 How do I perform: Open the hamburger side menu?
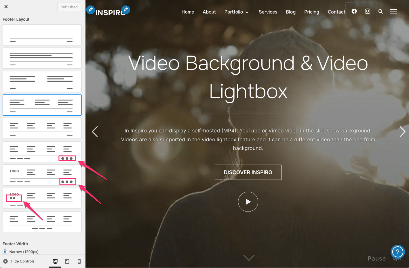pyautogui.click(x=393, y=12)
